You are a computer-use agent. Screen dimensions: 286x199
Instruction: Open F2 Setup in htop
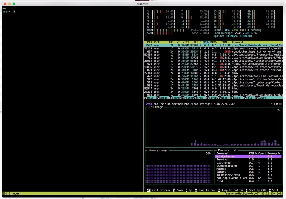163,98
